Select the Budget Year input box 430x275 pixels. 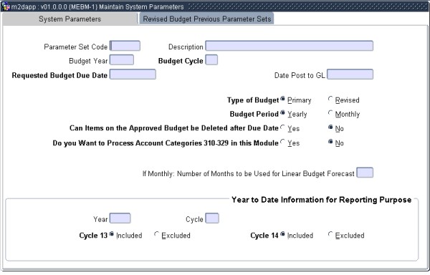pos(122,60)
